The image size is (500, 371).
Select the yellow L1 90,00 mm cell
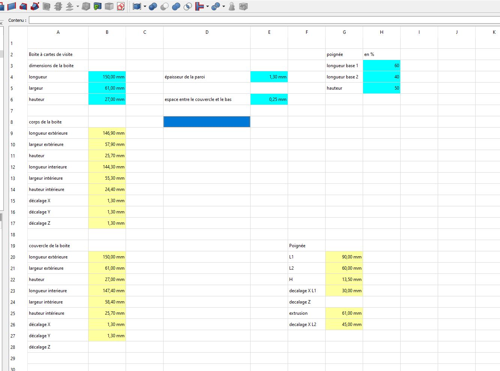[344, 257]
